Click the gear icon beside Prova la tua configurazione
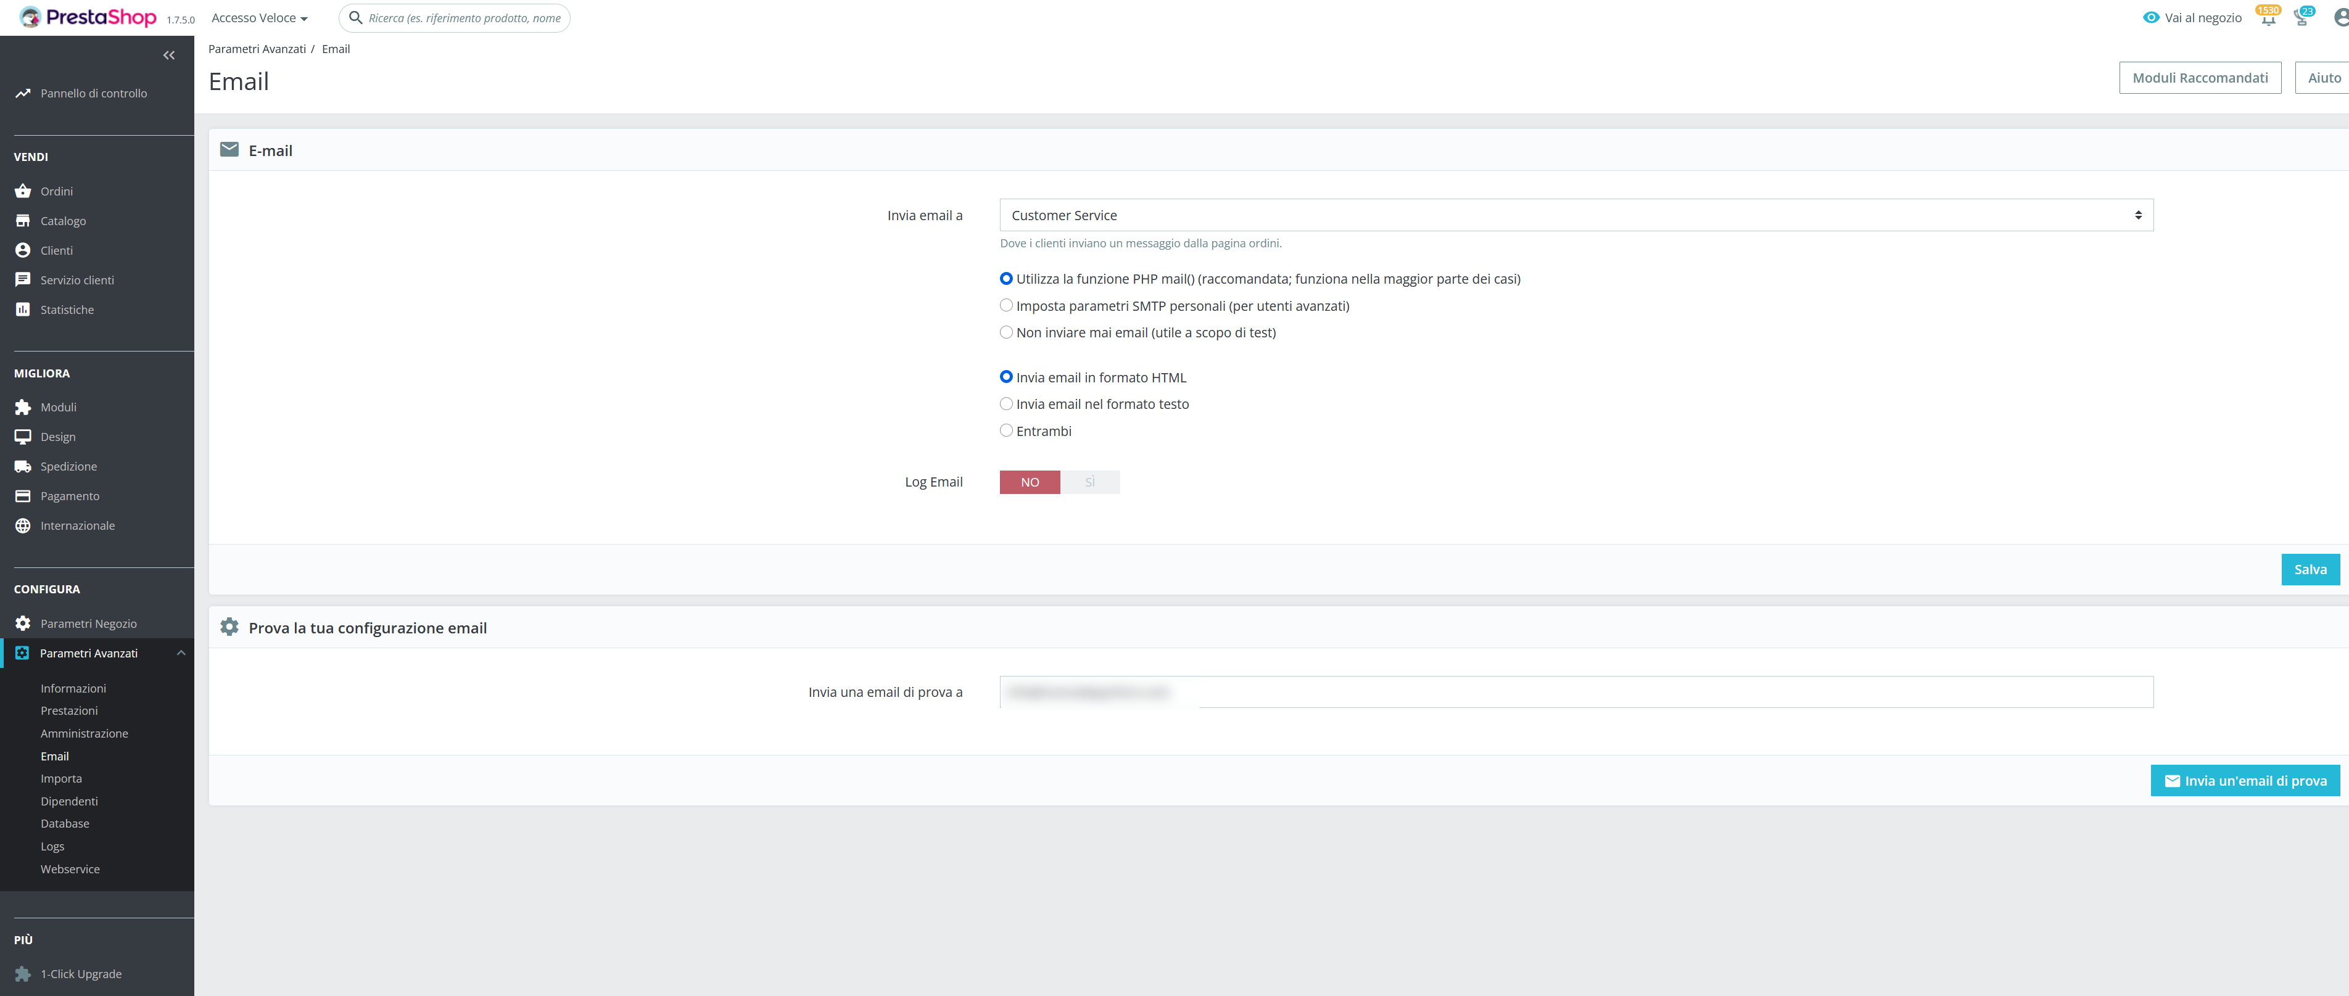 point(230,627)
